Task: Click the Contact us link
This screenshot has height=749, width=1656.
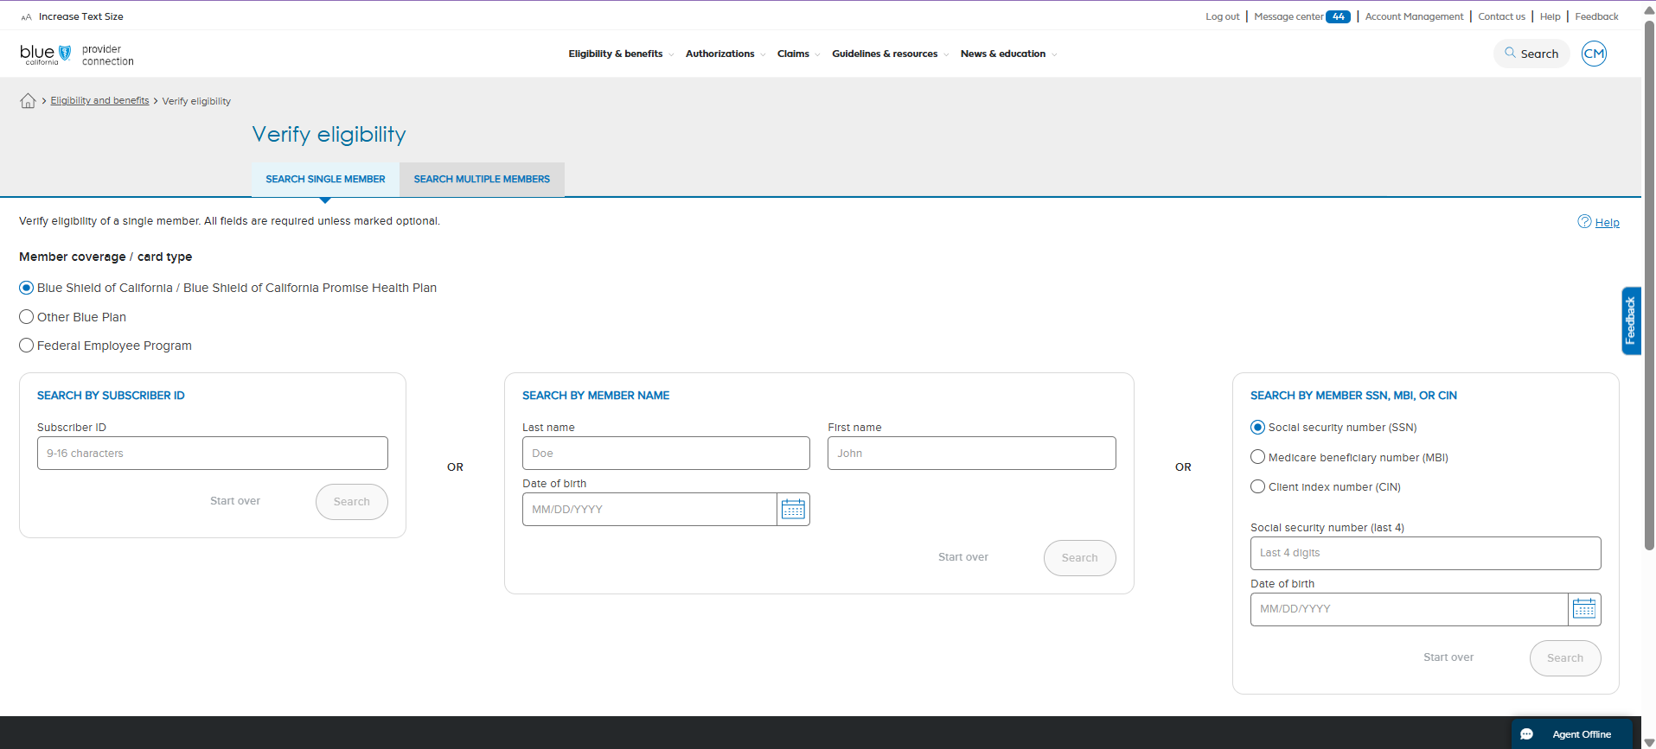Action: point(1502,16)
